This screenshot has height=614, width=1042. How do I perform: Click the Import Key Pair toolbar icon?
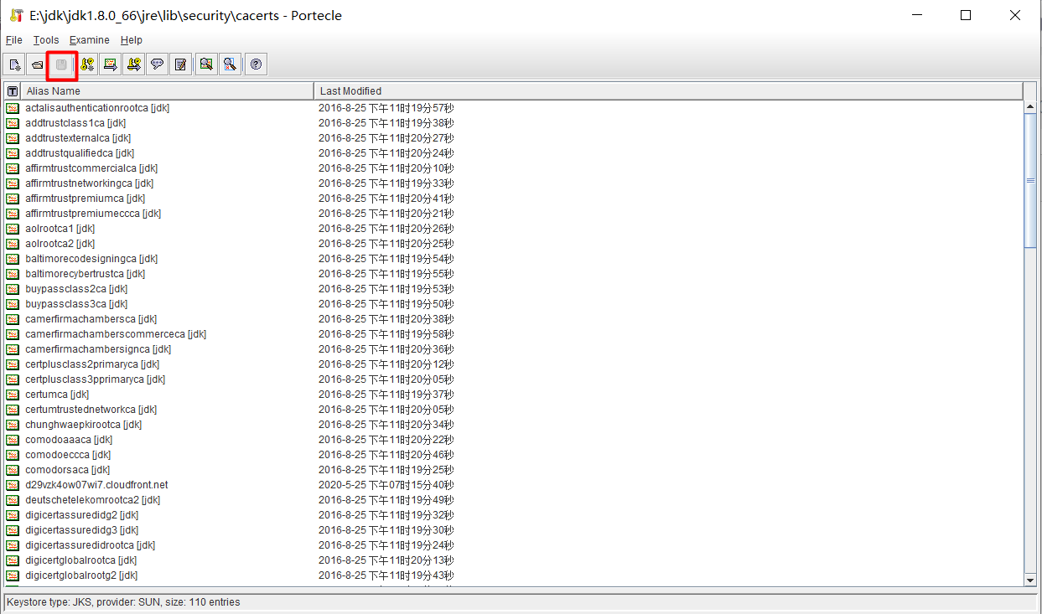point(134,64)
